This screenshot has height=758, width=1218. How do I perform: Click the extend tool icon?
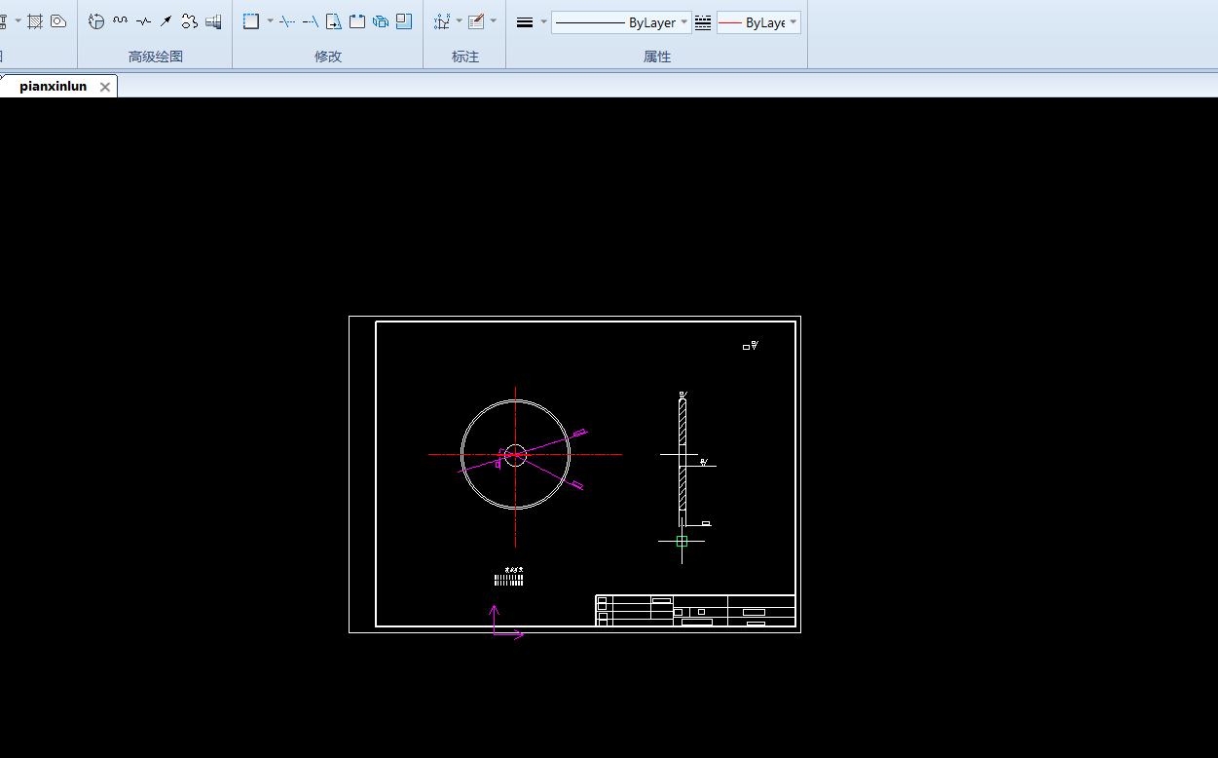pos(311,21)
